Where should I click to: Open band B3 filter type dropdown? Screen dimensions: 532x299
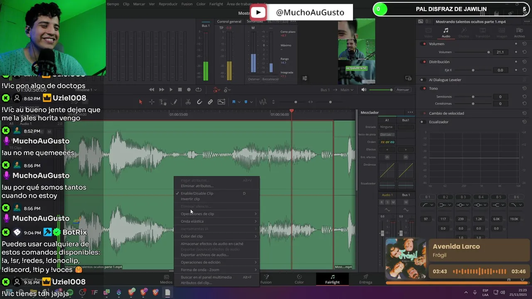[463, 205]
